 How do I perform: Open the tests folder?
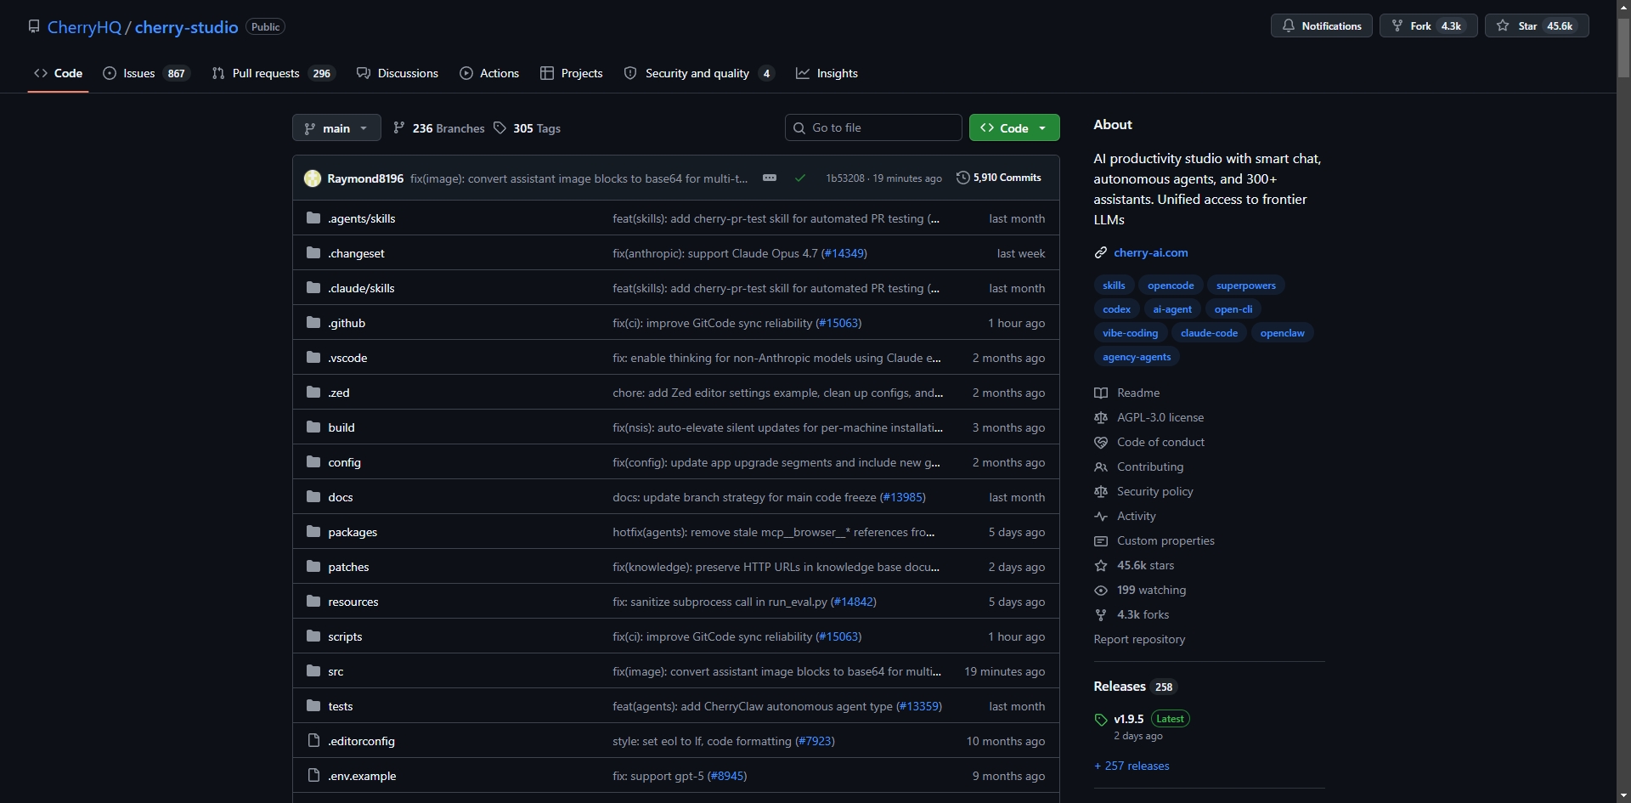pyautogui.click(x=341, y=706)
